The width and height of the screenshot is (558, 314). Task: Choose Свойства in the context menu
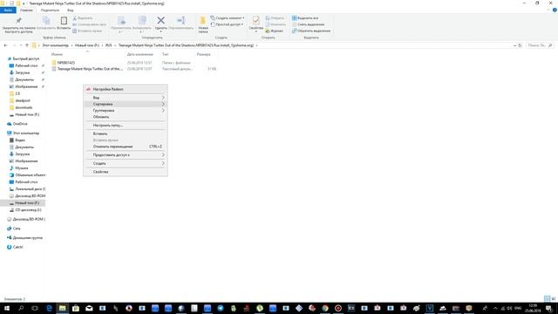[x=126, y=172]
